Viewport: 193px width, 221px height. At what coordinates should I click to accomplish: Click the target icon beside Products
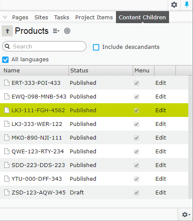pyautogui.click(x=67, y=31)
